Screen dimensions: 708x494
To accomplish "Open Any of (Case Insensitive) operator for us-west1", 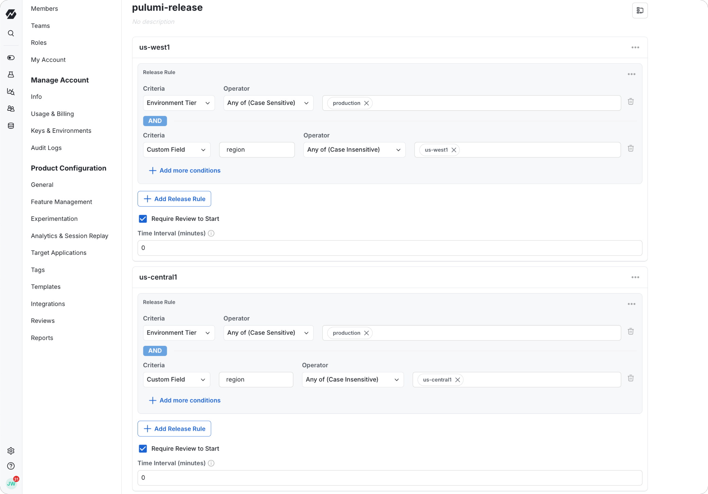I will (354, 150).
